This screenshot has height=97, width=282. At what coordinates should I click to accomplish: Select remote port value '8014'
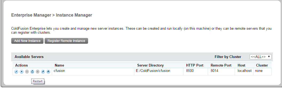pos(214,71)
